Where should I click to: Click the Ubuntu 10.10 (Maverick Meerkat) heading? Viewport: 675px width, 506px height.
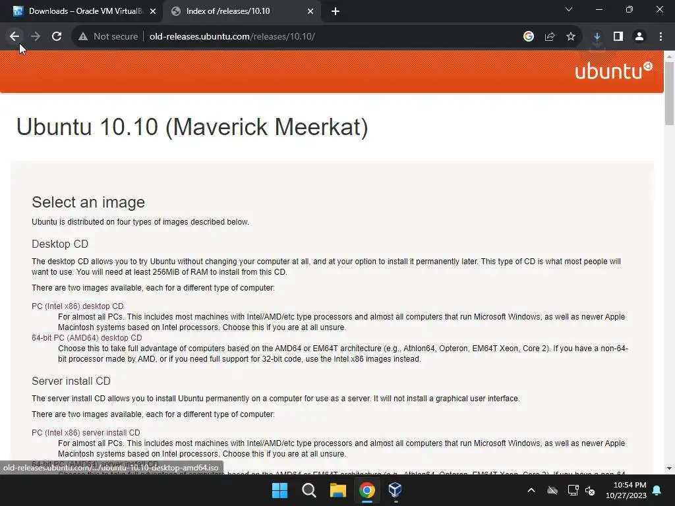click(192, 127)
